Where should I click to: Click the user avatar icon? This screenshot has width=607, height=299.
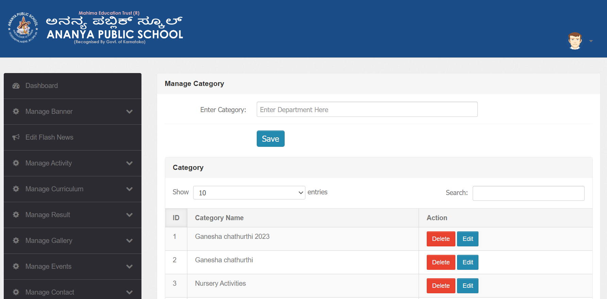pos(575,41)
